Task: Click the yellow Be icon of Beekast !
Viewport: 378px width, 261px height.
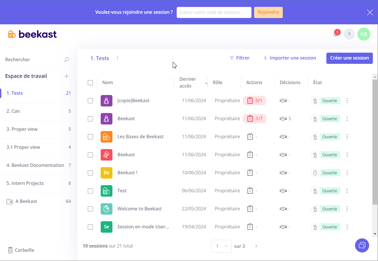Action: point(106,173)
